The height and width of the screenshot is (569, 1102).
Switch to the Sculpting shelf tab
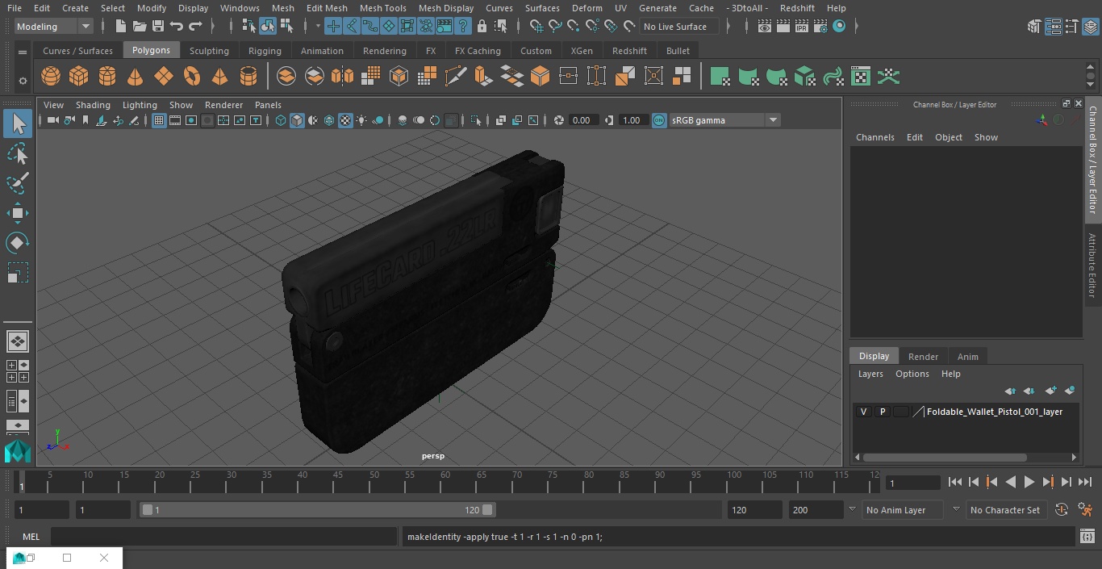209,51
